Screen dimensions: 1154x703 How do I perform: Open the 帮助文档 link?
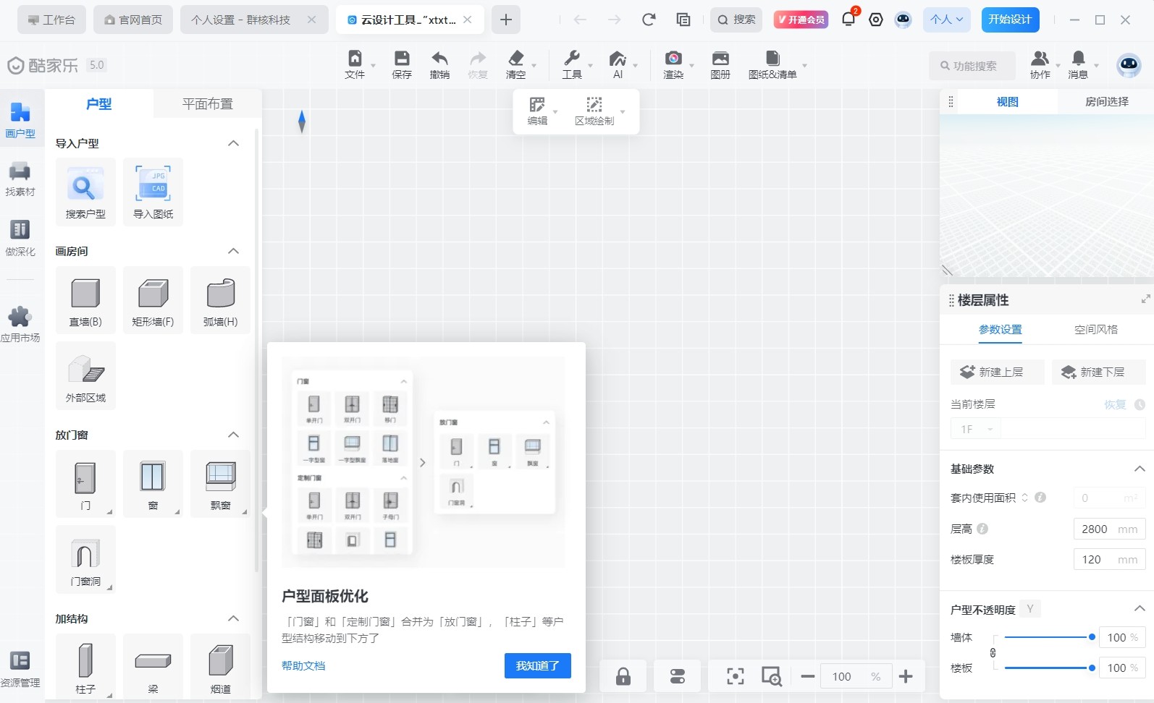(x=303, y=665)
